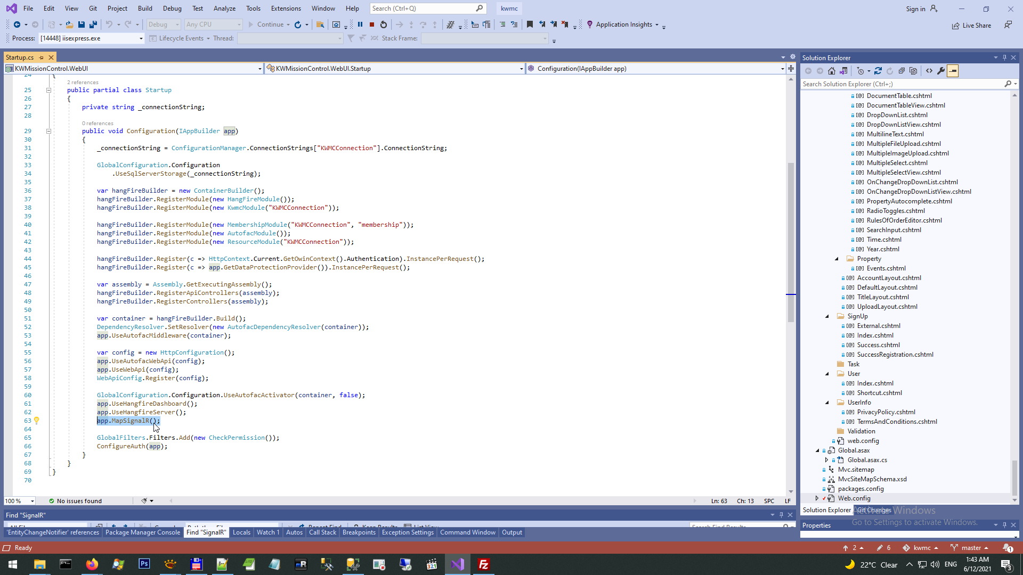
Task: Open the Process dropdown showing iisexpress.exe
Action: click(141, 38)
